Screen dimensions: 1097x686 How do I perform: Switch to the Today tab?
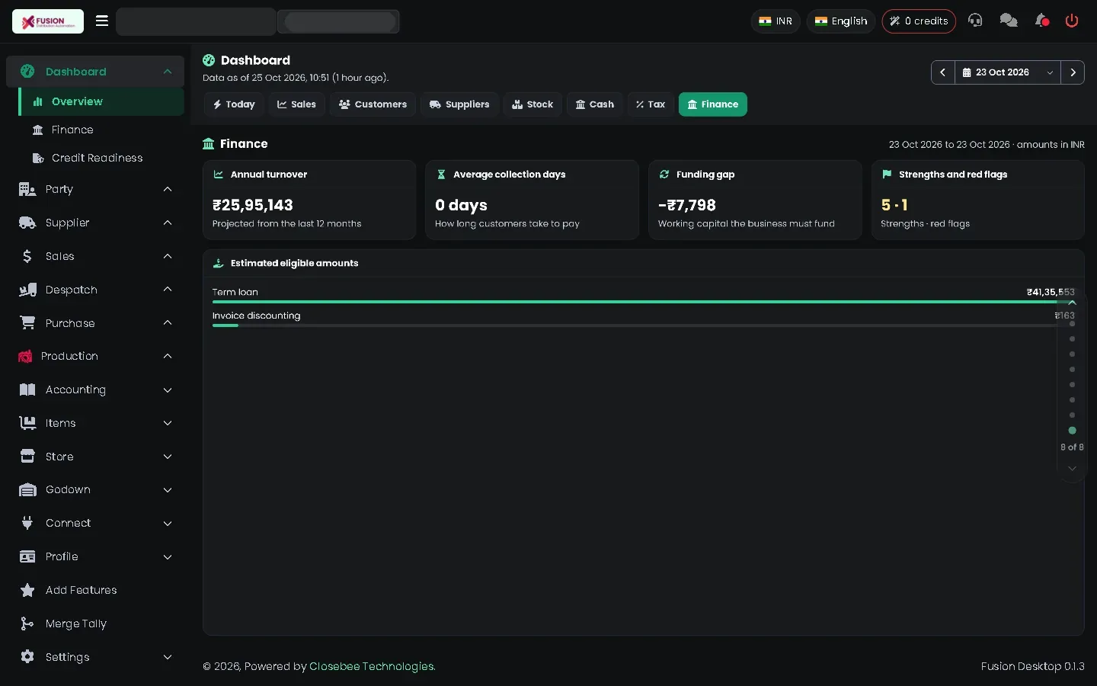(x=234, y=104)
